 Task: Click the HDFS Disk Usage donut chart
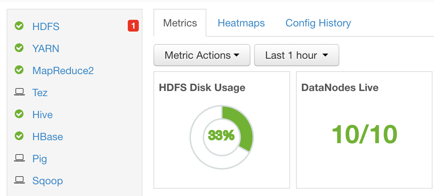[221, 137]
